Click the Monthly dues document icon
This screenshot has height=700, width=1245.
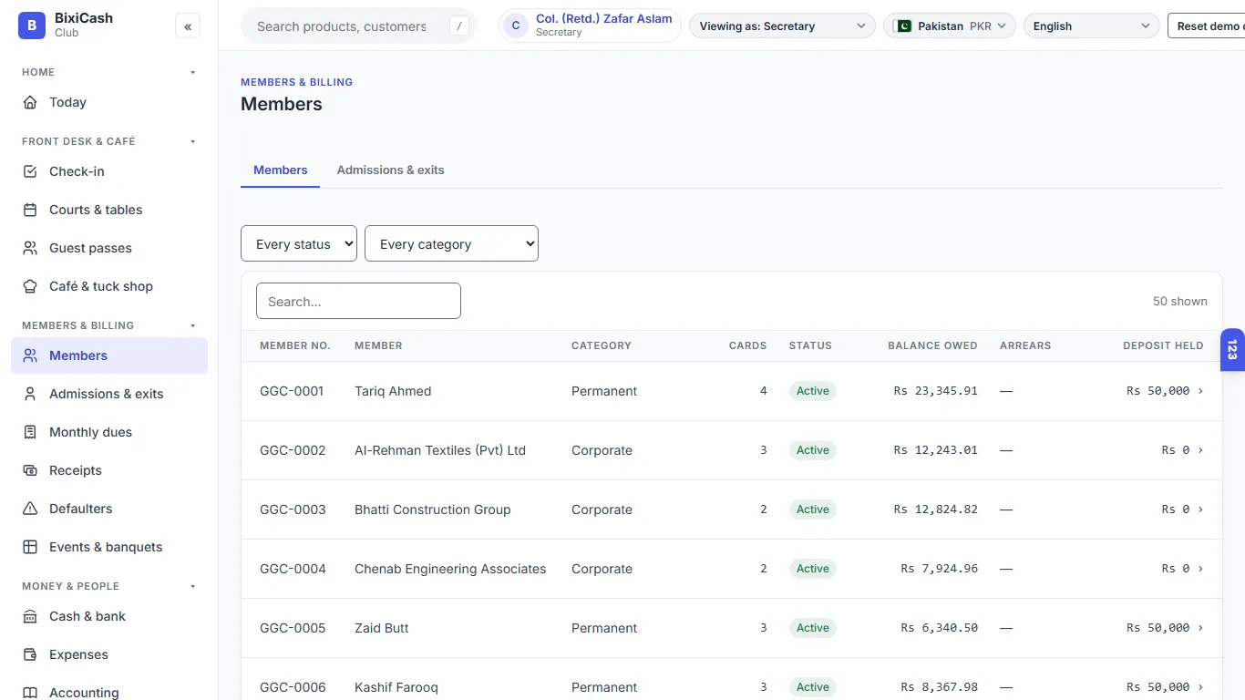30,432
